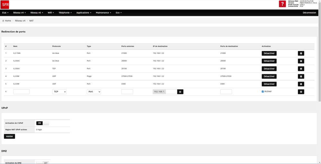
Task: Delete the port 28000 rule via minus icon
Action: pyautogui.click(x=301, y=61)
